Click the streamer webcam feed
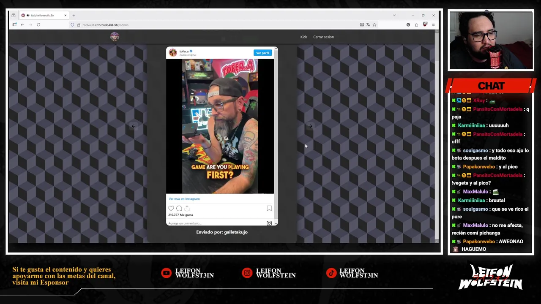541x304 pixels. coord(491,41)
